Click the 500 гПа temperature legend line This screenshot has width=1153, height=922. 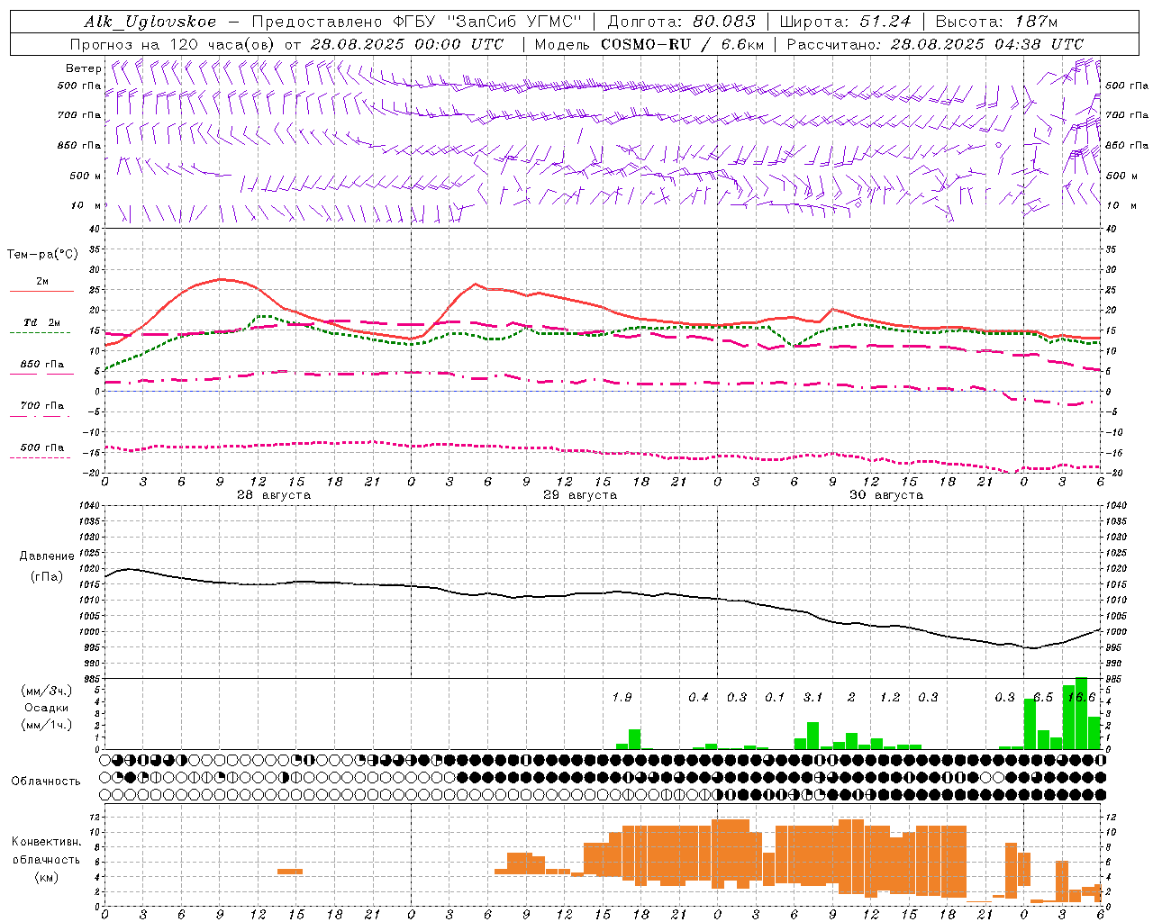click(41, 456)
